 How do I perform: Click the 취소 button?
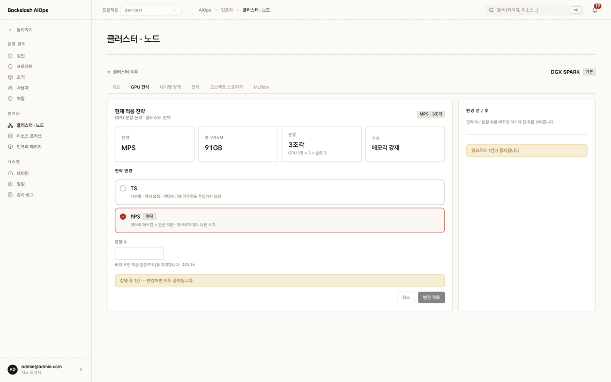coord(406,297)
